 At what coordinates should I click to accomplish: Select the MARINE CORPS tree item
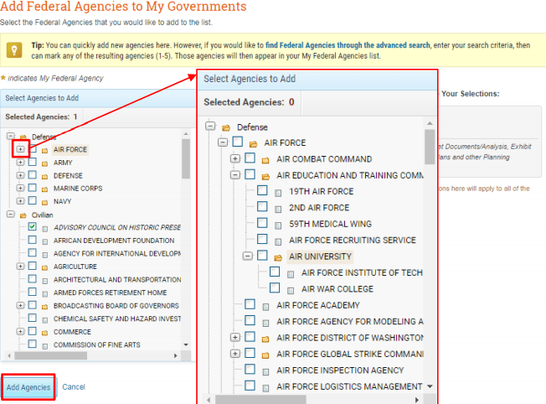point(77,189)
